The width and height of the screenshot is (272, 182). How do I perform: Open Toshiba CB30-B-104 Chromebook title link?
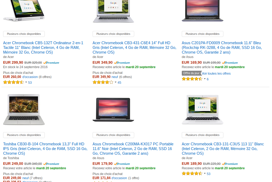[x=45, y=149]
